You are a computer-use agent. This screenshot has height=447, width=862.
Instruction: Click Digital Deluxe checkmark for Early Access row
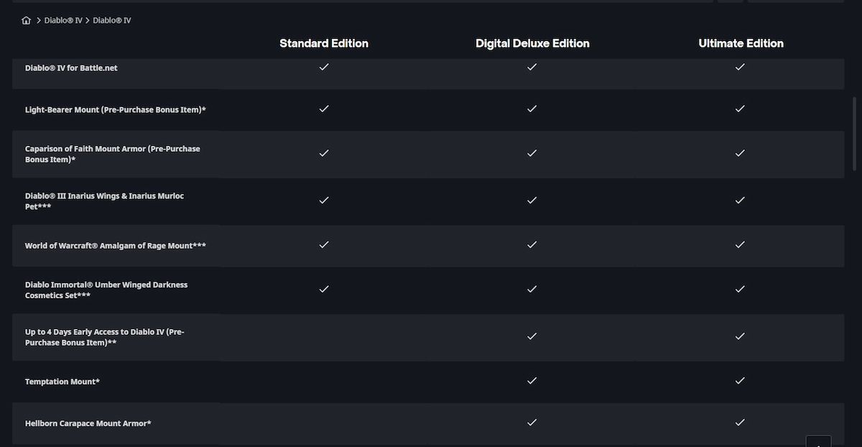(532, 336)
